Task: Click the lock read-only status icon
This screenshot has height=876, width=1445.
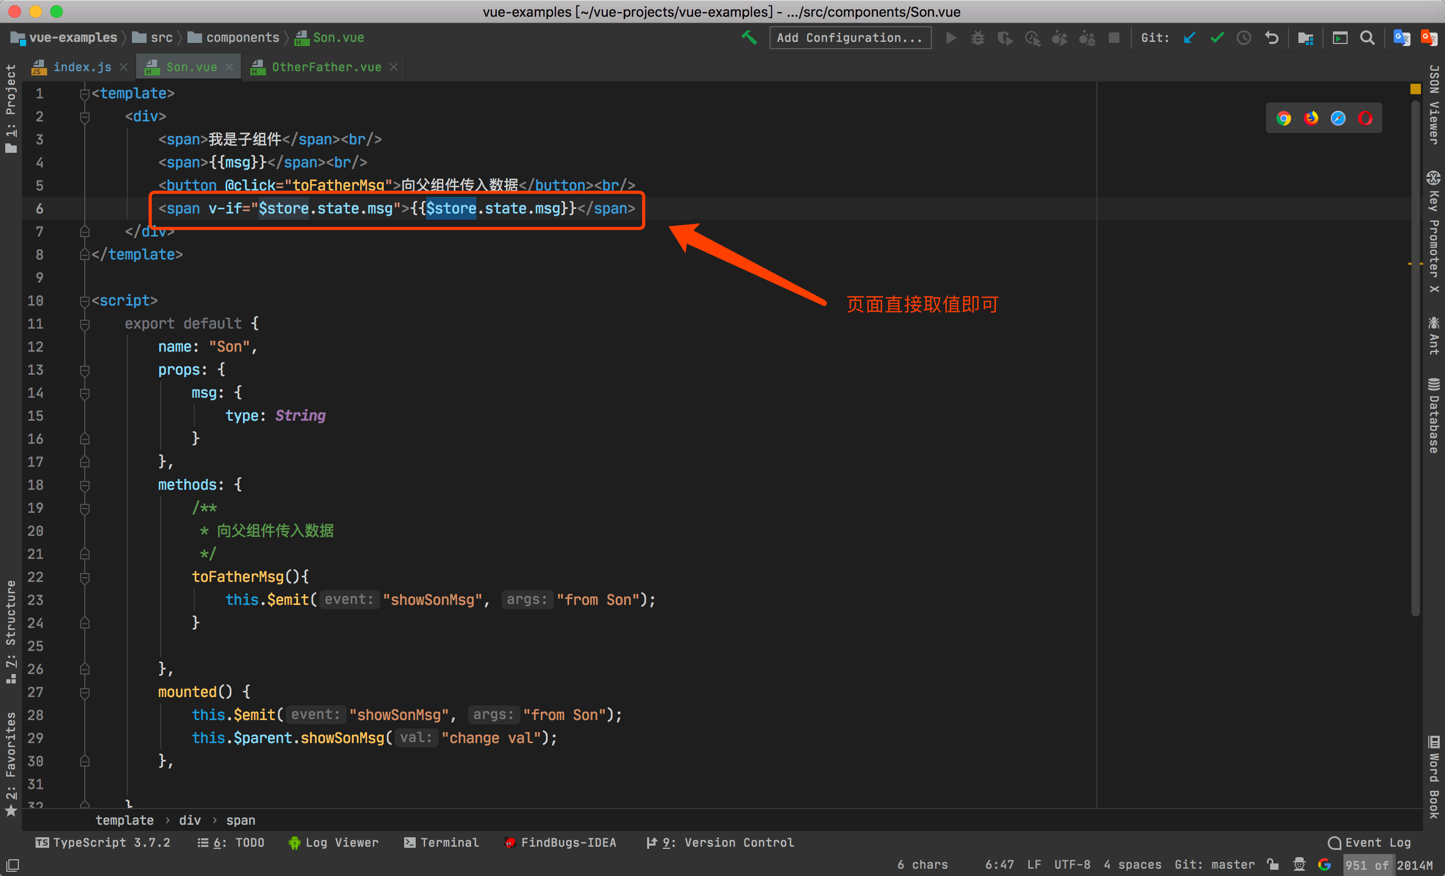Action: point(1273,864)
